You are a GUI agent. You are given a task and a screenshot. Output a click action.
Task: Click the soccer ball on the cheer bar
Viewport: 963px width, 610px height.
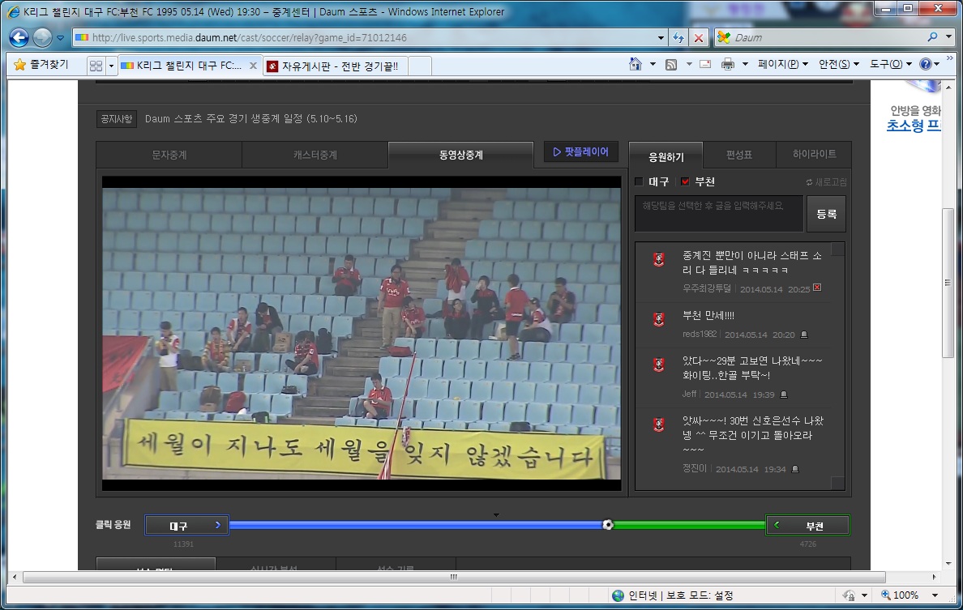608,525
